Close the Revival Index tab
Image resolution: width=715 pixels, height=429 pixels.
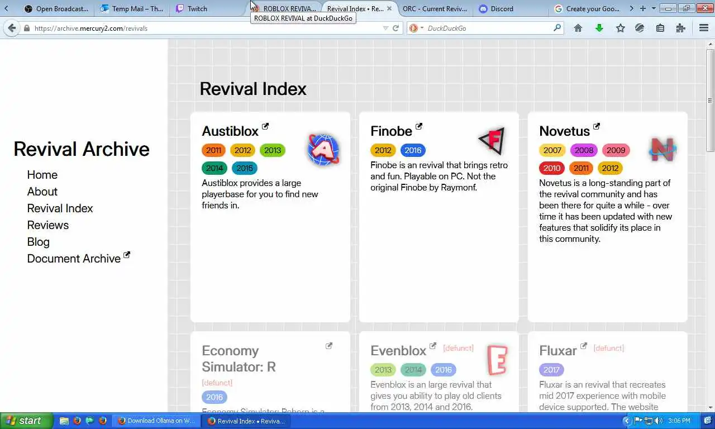389,8
